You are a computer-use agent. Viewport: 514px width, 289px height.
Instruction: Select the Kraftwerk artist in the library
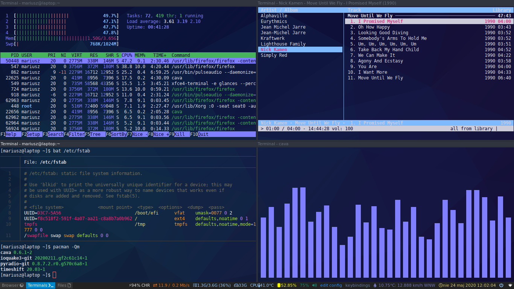pyautogui.click(x=272, y=38)
